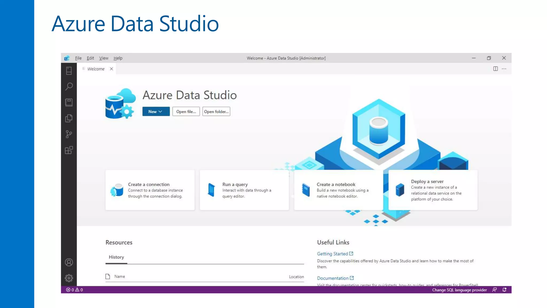Screen dimensions: 547x308
Task: Click the split editor icon
Action: pyautogui.click(x=495, y=69)
